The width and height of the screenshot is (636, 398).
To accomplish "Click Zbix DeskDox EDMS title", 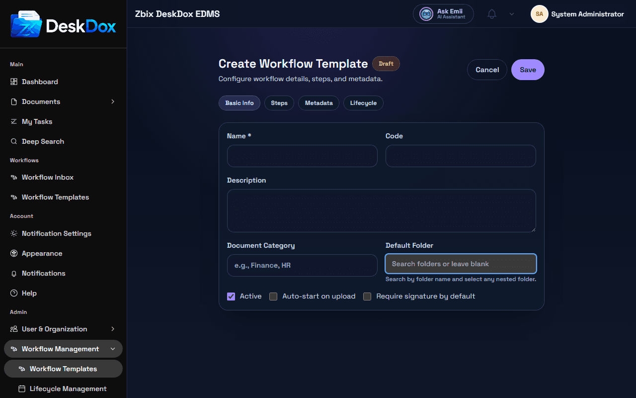I will click(177, 14).
